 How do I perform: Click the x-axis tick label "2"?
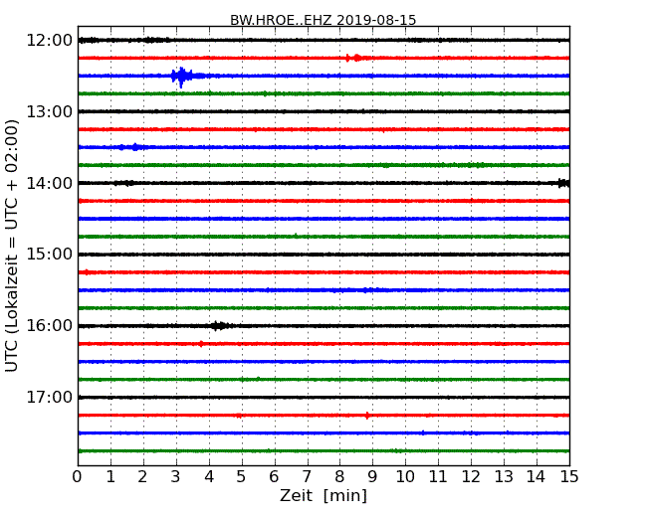point(142,477)
